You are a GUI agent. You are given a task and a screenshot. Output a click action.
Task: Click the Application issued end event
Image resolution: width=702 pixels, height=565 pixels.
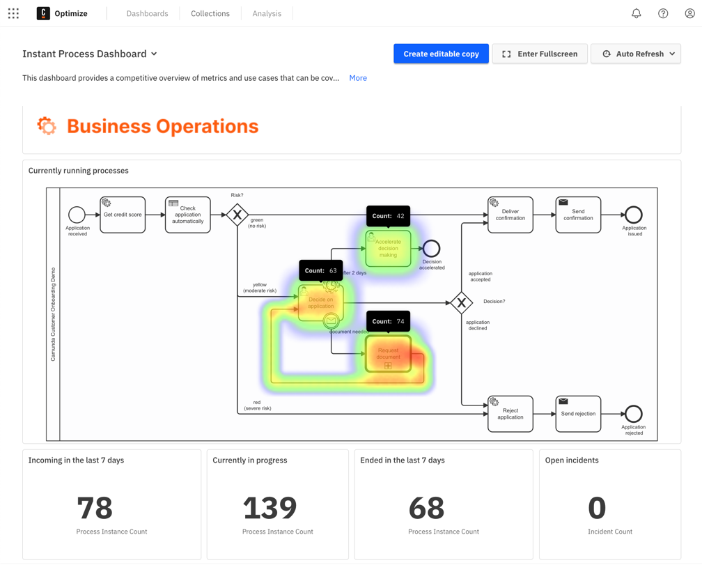pos(634,215)
